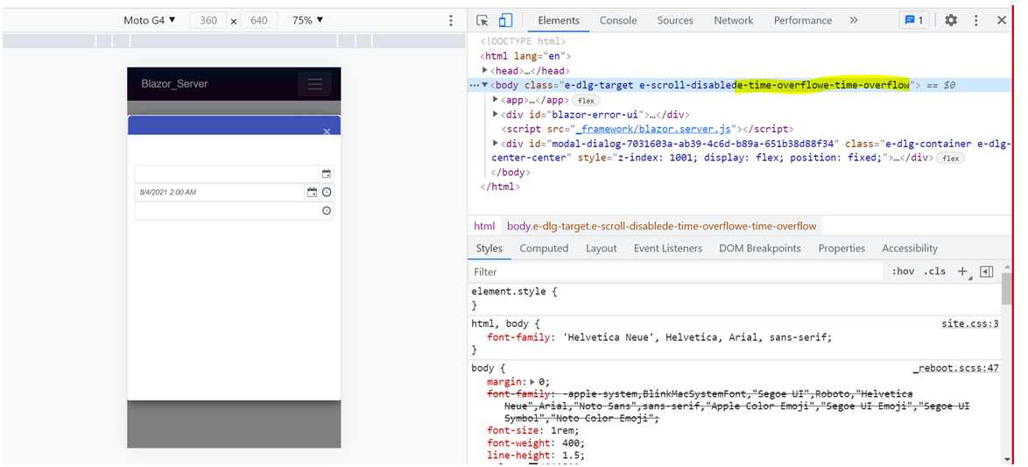This screenshot has height=467, width=1028.
Task: Open the site.css:3 source link
Action: (969, 323)
